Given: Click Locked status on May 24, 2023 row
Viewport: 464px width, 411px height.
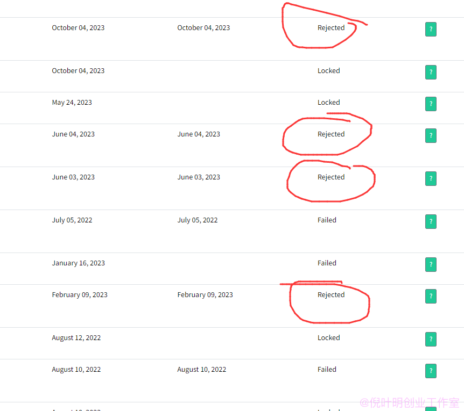Looking at the screenshot, I should click(x=328, y=103).
